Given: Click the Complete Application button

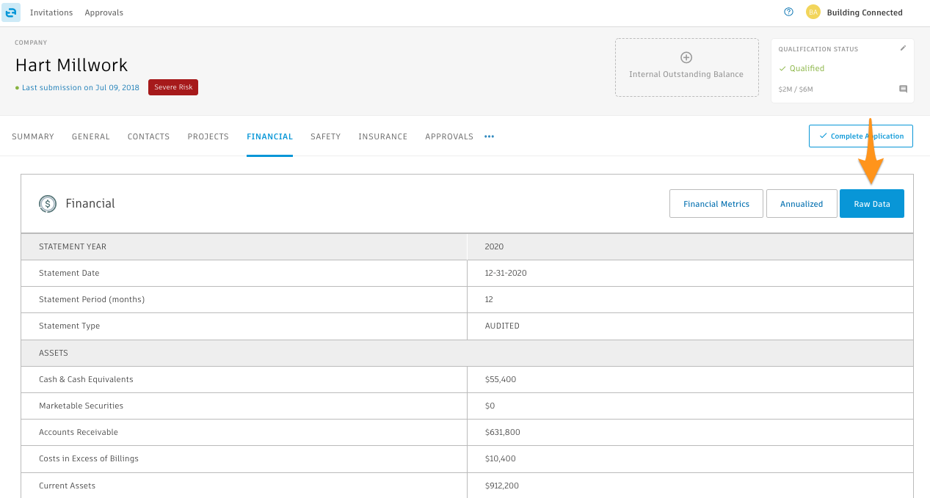Looking at the screenshot, I should click(x=860, y=136).
